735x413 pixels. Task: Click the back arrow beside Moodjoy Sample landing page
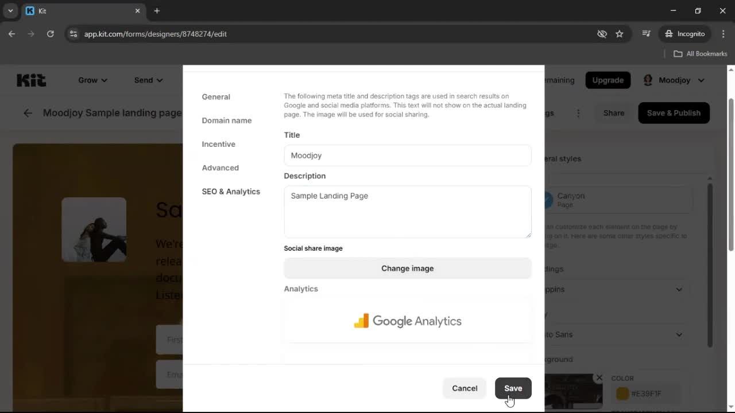[x=28, y=113]
